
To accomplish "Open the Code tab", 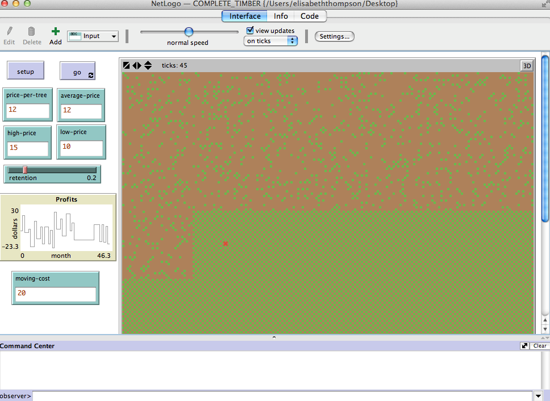I will [310, 16].
